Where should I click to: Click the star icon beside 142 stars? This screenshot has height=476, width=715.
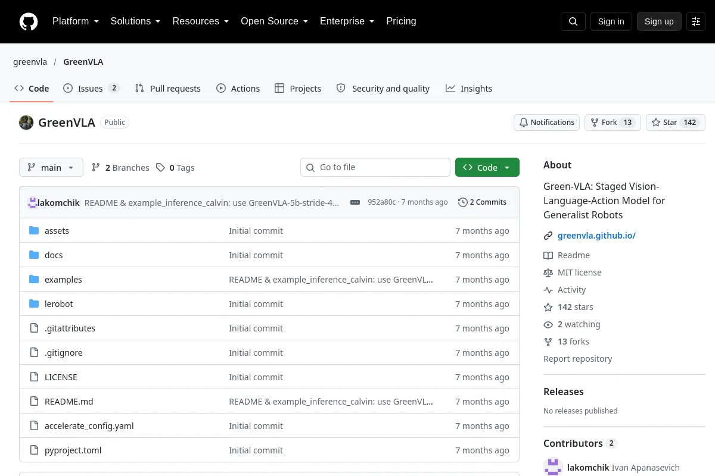(x=548, y=307)
